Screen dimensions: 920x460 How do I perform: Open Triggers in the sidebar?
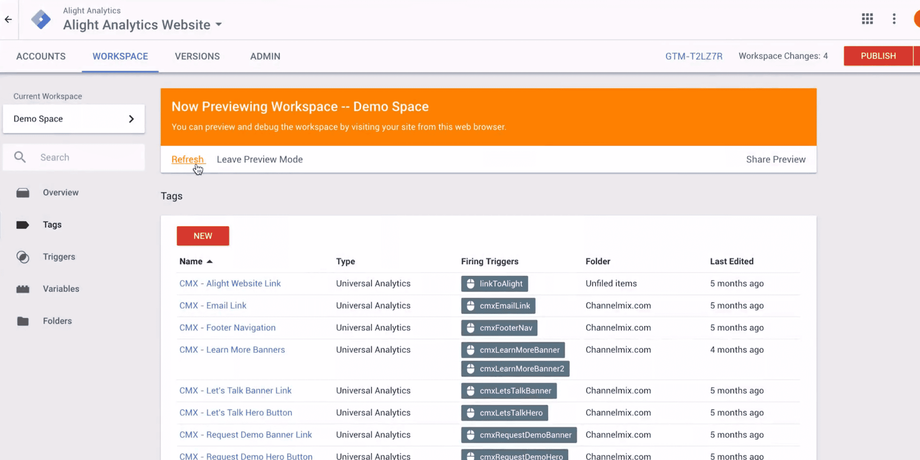59,257
